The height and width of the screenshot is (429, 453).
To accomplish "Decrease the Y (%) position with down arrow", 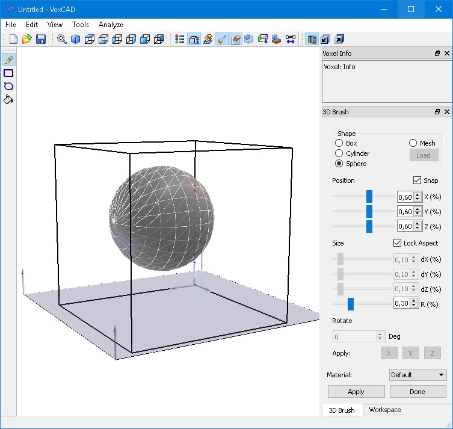I will pyautogui.click(x=417, y=214).
